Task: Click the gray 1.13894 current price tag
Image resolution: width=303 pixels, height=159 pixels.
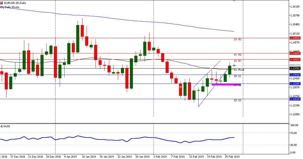Action: [295, 65]
